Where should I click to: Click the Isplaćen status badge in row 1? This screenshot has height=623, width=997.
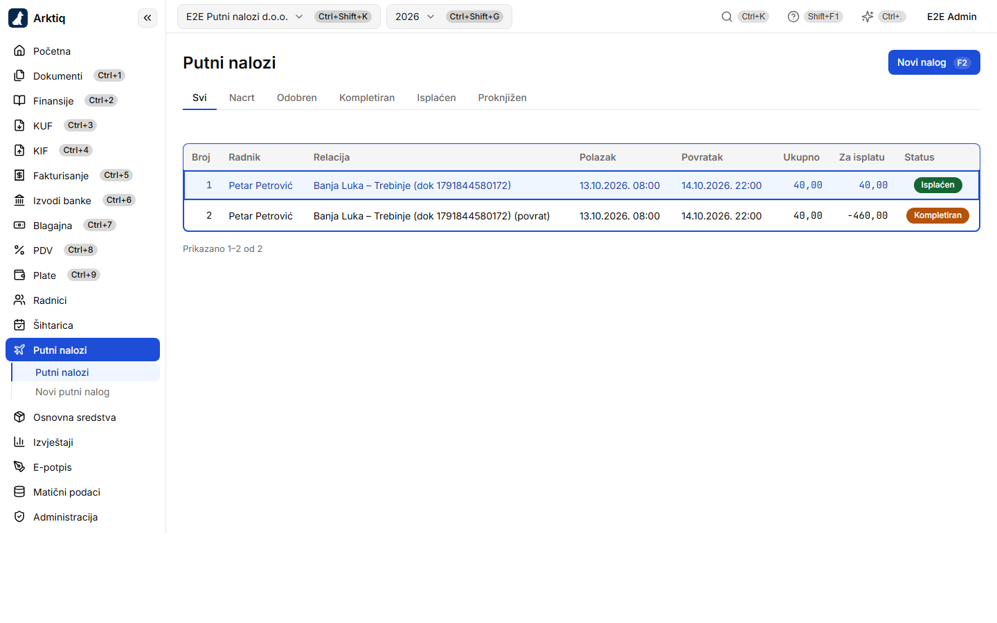[937, 185]
